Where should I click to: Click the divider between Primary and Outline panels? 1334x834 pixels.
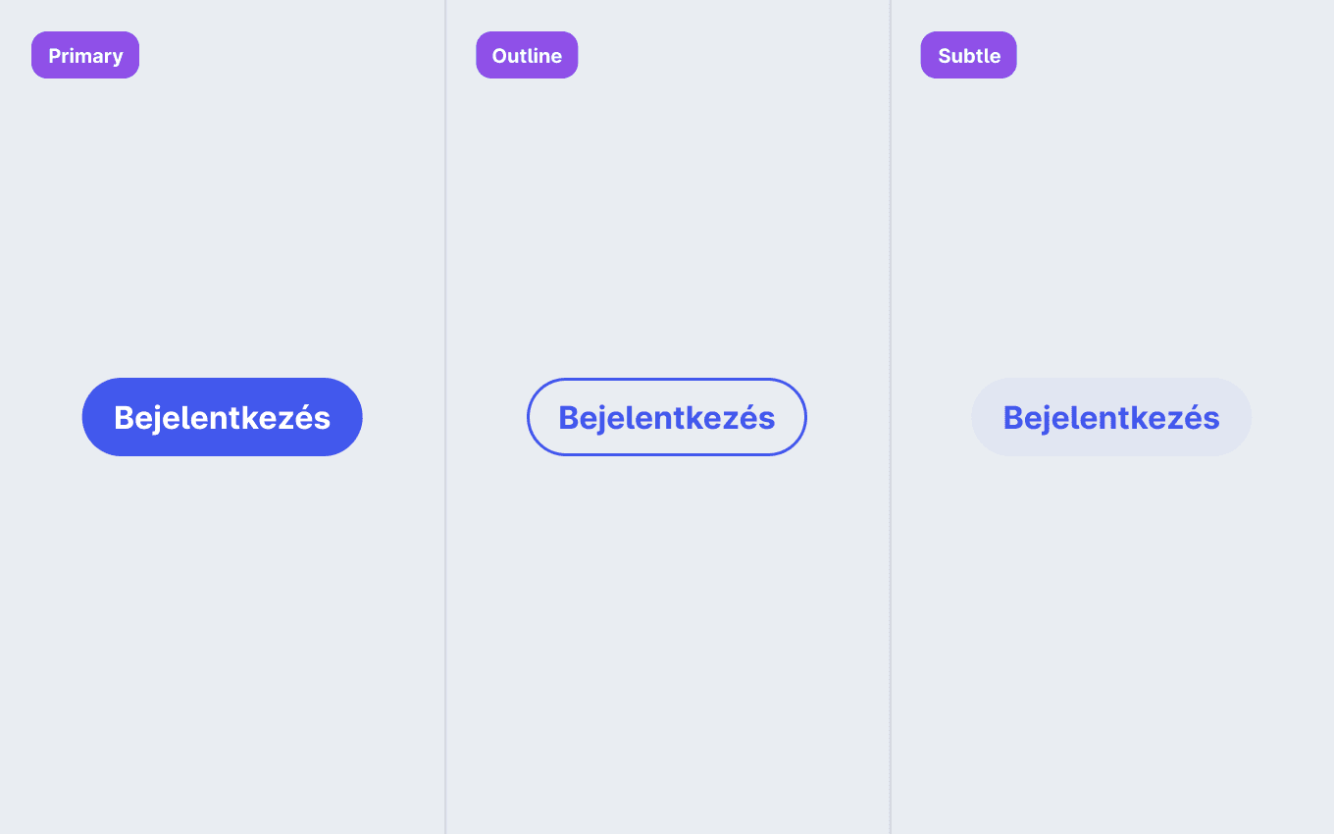[x=445, y=417]
